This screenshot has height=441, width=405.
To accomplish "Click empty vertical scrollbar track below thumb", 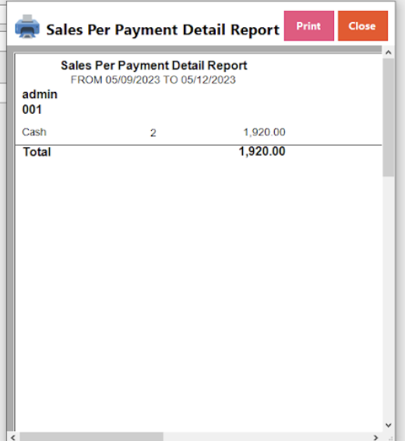I will click(x=389, y=298).
